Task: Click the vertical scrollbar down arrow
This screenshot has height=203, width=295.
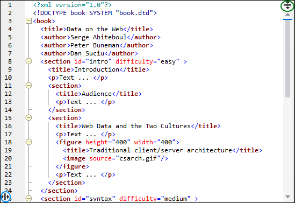Action: tap(287, 197)
